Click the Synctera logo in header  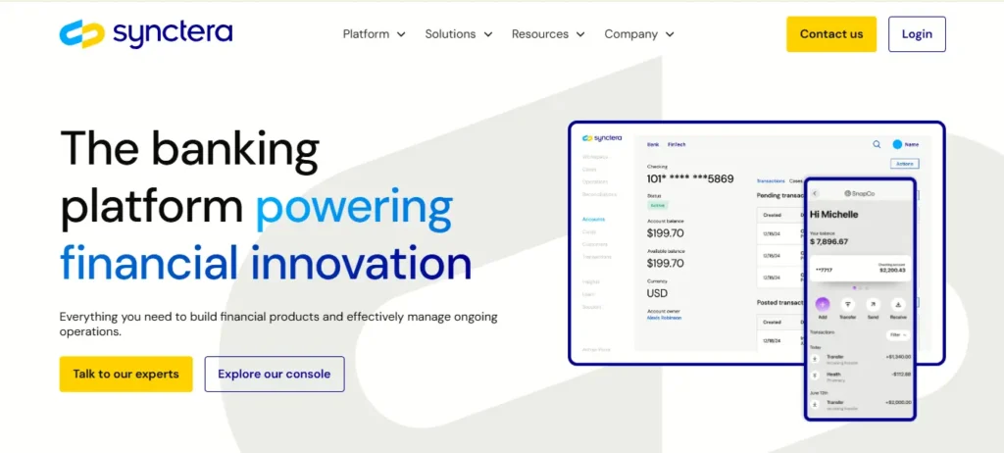[x=145, y=33]
